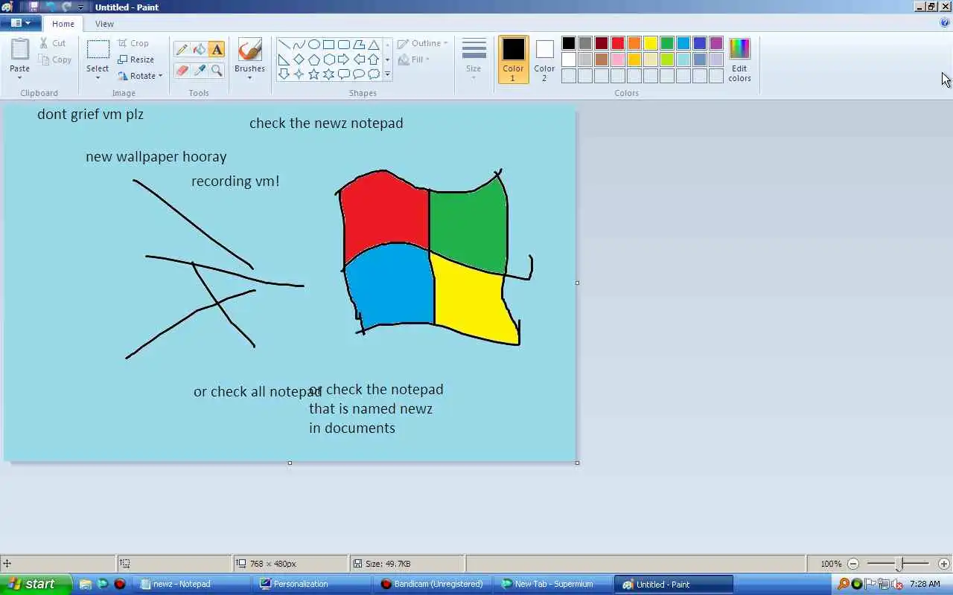Choose the Hexagon shape
The height and width of the screenshot is (595, 953).
tap(328, 59)
